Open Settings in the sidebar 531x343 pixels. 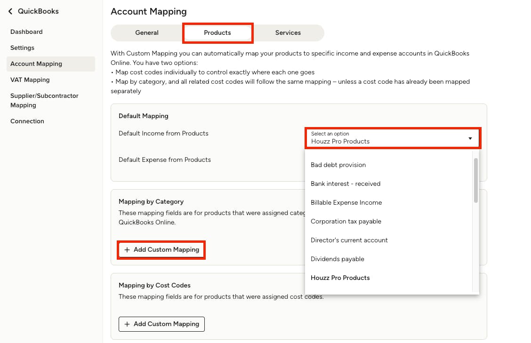pyautogui.click(x=22, y=48)
